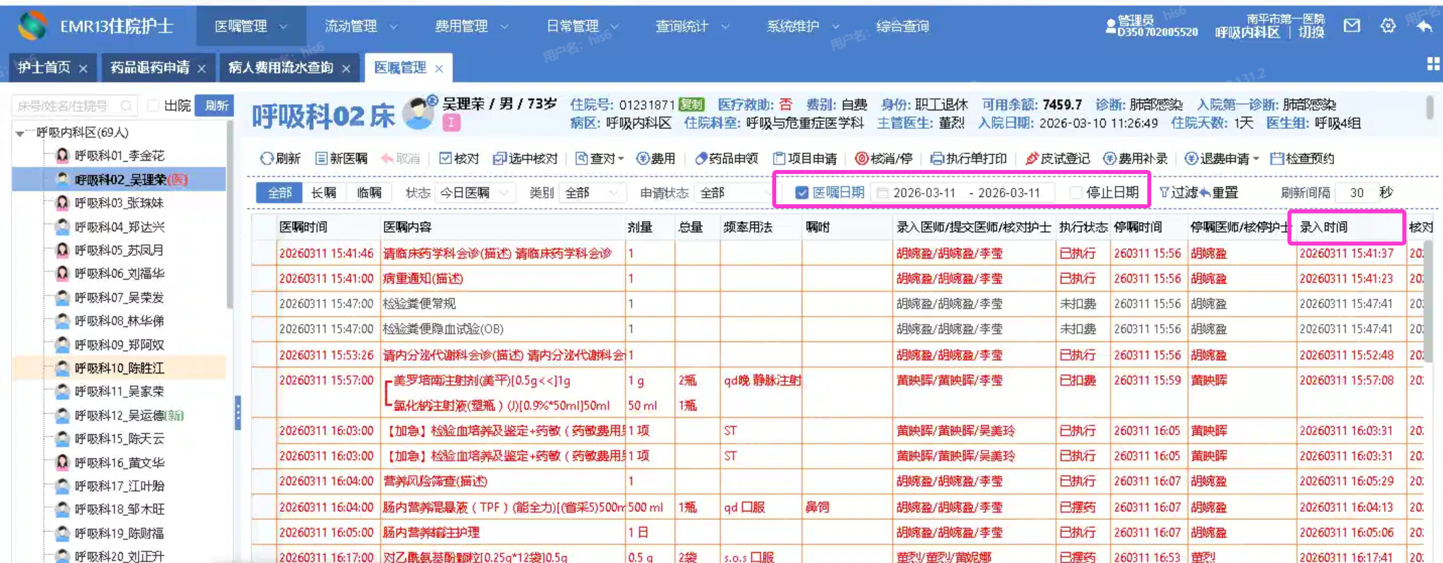Open the 综合查询 menu
The image size is (1443, 563).
[x=903, y=26]
